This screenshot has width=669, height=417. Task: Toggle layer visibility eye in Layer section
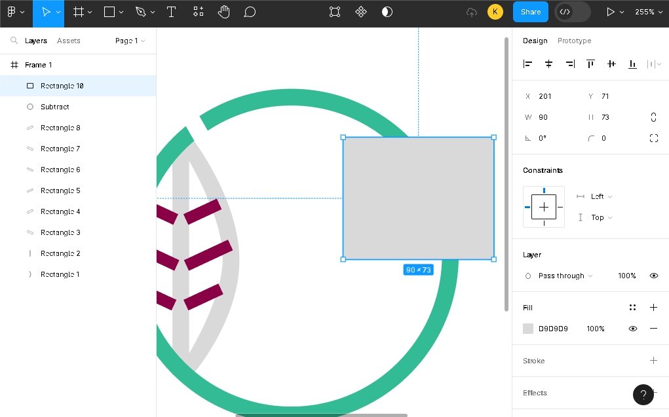pyautogui.click(x=653, y=276)
